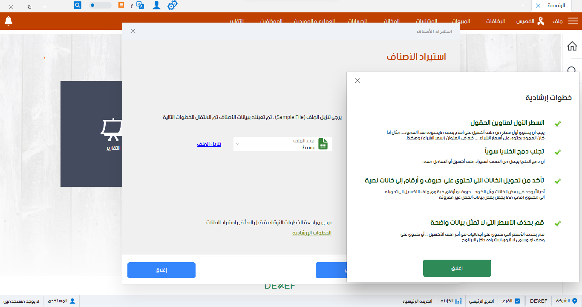Open the ملف menu
582x307 pixels.
[x=557, y=21]
